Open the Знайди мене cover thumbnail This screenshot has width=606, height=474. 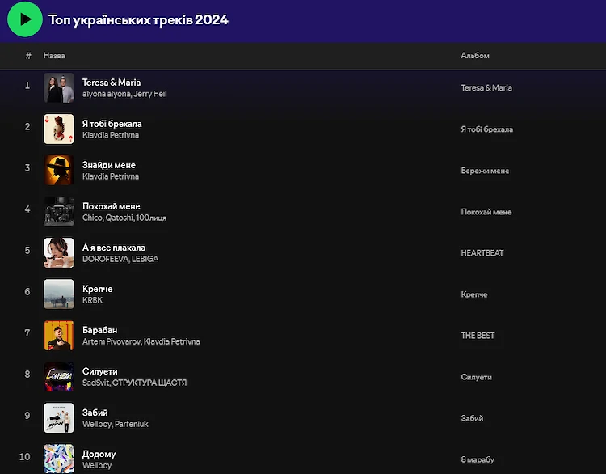coord(59,170)
